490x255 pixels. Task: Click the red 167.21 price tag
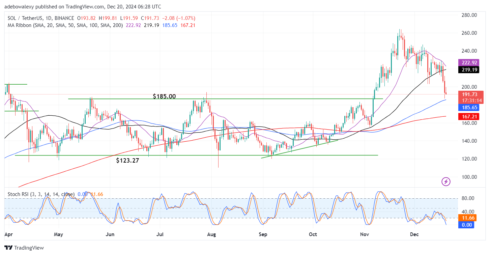[x=469, y=117]
